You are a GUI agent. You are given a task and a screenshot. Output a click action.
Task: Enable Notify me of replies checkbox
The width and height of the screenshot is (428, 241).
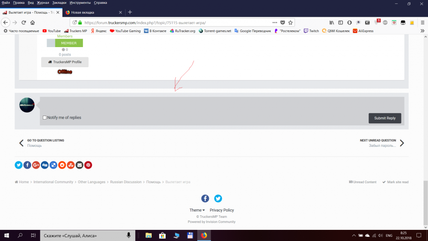pos(45,118)
